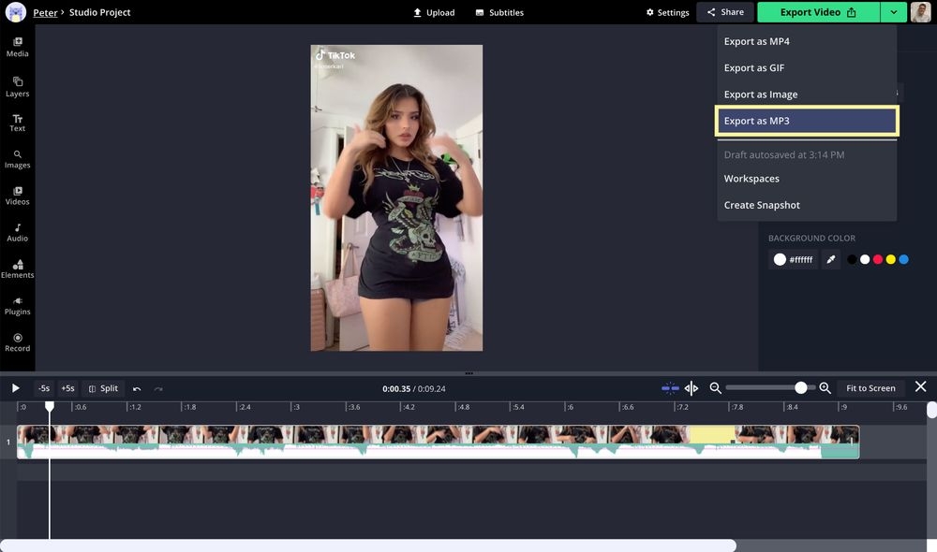Click the undo arrow in timeline toolbar
Image resolution: width=937 pixels, height=552 pixels.
tap(137, 388)
